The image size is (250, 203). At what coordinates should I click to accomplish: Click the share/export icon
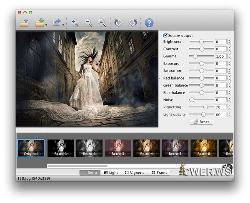pyautogui.click(x=57, y=22)
